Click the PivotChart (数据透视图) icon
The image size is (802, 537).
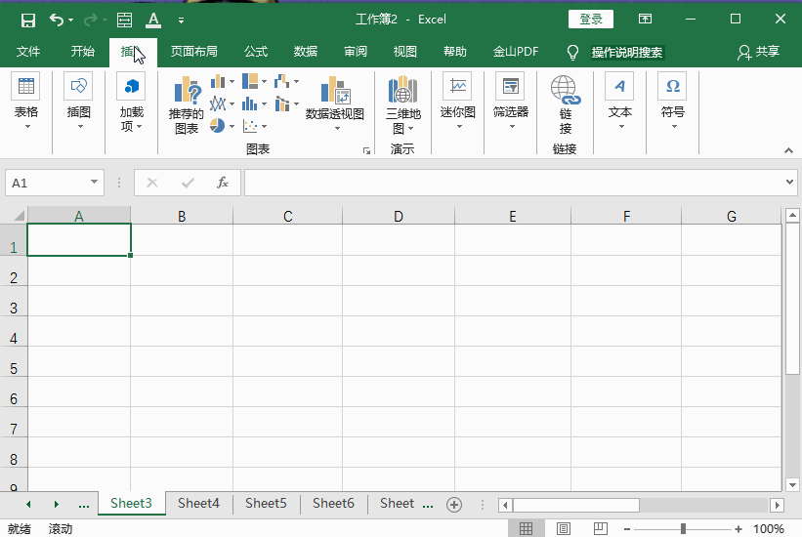coord(334,98)
